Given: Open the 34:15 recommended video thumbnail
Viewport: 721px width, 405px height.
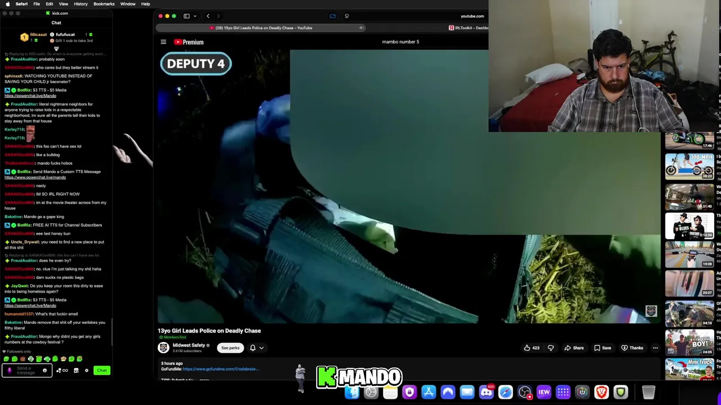Looking at the screenshot, I should pos(689,313).
